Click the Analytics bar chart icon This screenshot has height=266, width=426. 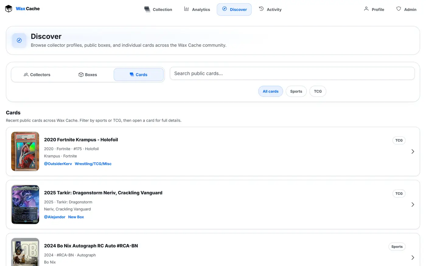(187, 9)
